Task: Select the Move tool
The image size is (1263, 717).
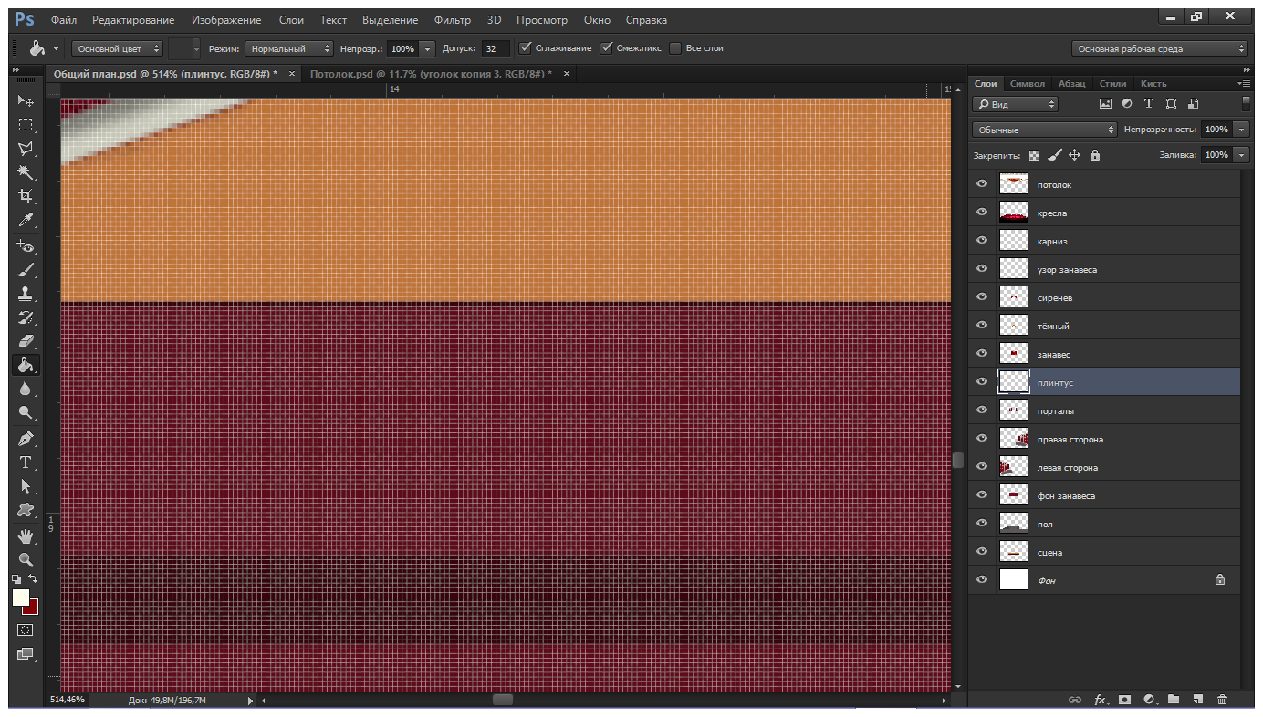Action: click(26, 101)
